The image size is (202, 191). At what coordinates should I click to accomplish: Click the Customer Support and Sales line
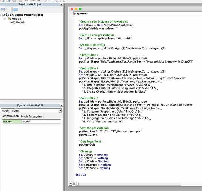pos(112,111)
